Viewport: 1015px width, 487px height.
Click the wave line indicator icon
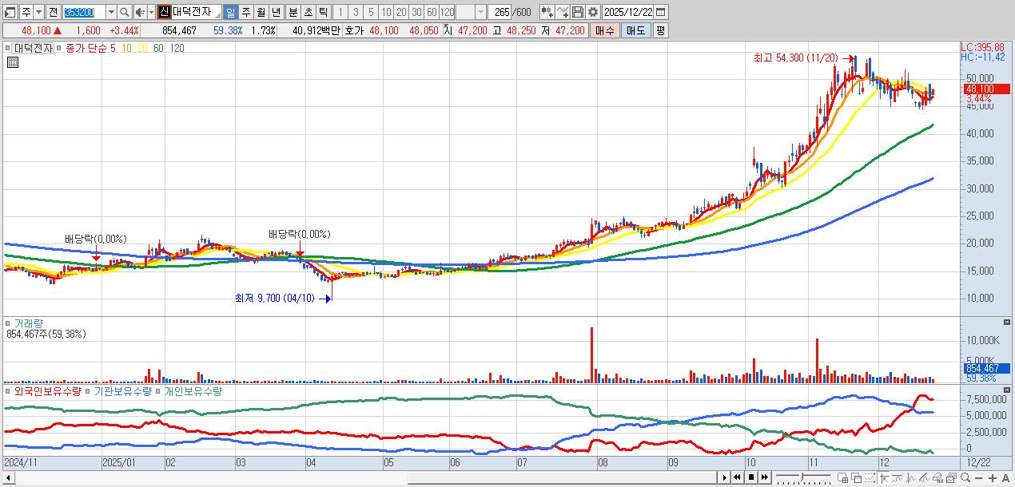click(x=898, y=477)
